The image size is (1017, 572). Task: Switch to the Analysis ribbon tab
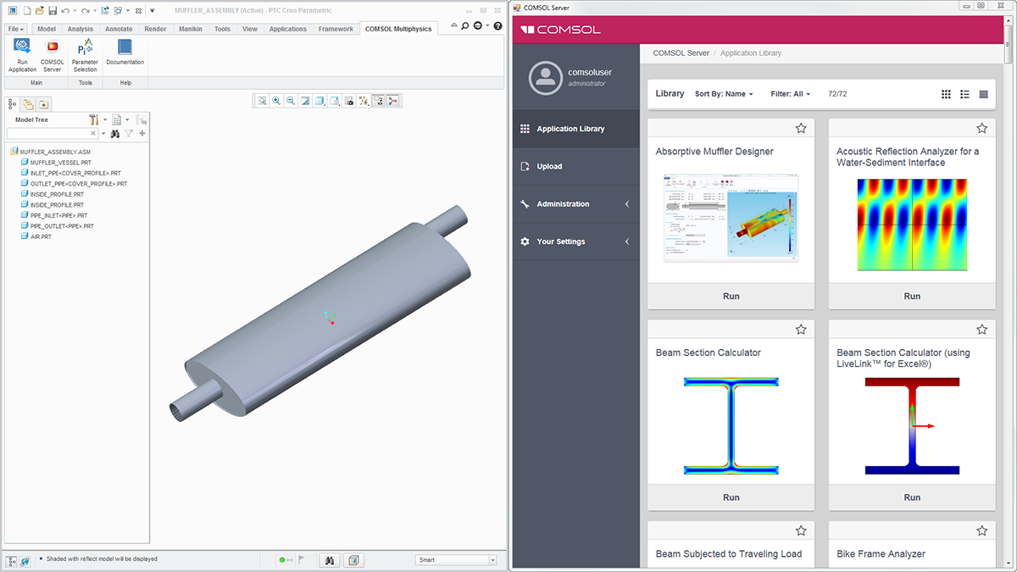coord(81,29)
